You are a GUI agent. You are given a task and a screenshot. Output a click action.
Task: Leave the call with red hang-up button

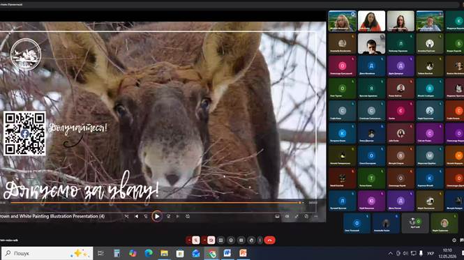tap(269, 240)
